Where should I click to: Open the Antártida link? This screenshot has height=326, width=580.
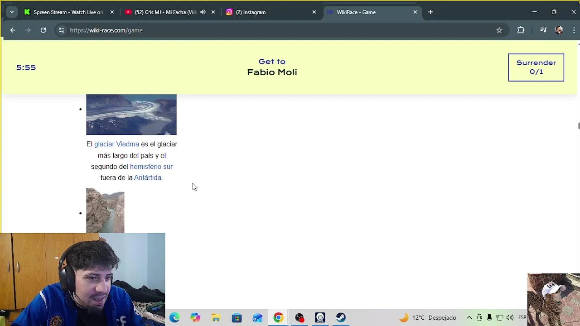148,177
